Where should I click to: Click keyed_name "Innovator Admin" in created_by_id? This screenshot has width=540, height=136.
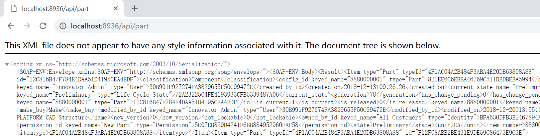[x=62, y=87]
